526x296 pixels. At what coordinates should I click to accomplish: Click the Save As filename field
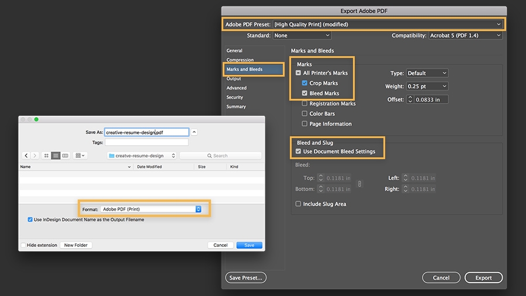[146, 132]
